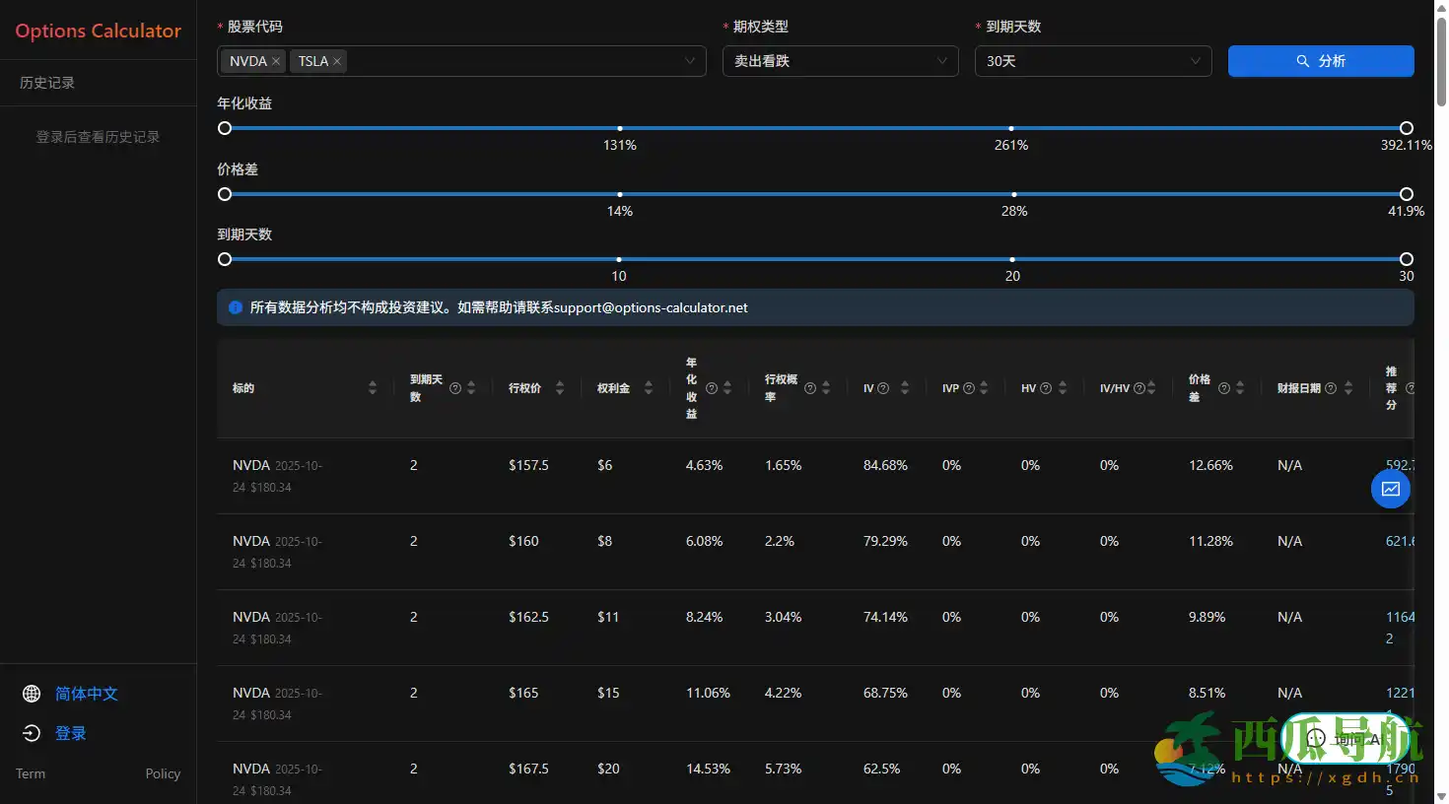Open the 股票代码 dropdown arrow
Viewport: 1449px width, 804px height.
(690, 61)
